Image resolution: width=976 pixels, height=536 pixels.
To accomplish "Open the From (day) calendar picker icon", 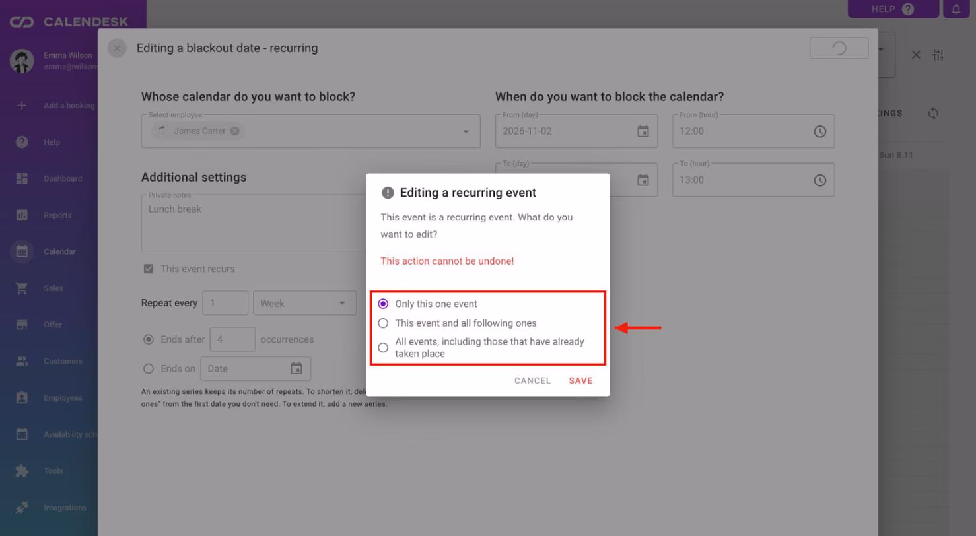I will (643, 131).
